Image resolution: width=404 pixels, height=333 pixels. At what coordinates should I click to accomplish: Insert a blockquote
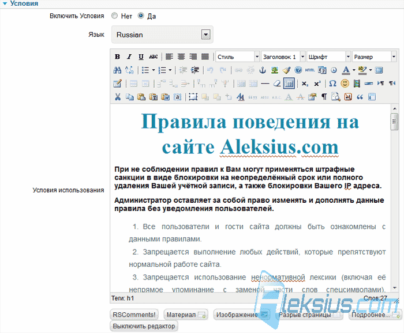(360, 97)
